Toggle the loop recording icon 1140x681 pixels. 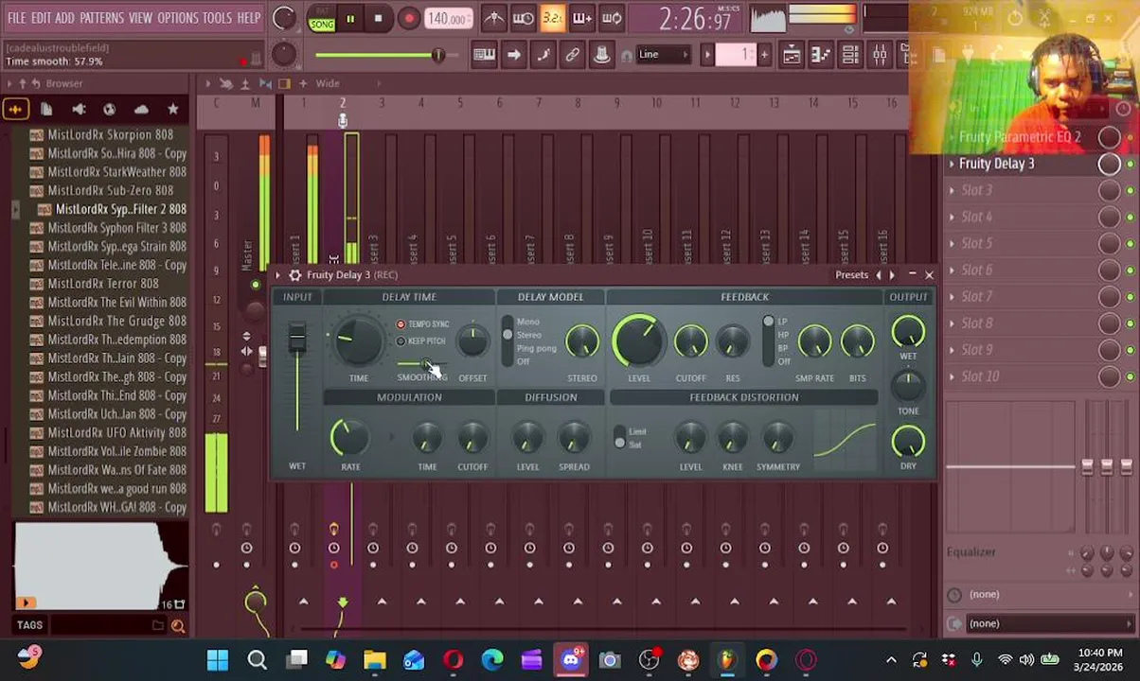(x=612, y=18)
